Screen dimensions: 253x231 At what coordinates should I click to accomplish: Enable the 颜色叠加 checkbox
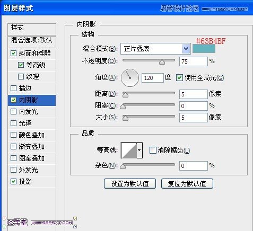click(13, 135)
